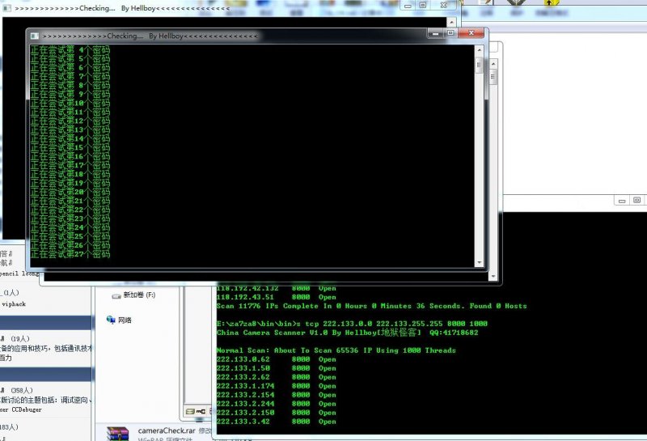Maximize the rear Checking window at top
The height and width of the screenshot is (441, 647).
pyautogui.click(x=422, y=6)
